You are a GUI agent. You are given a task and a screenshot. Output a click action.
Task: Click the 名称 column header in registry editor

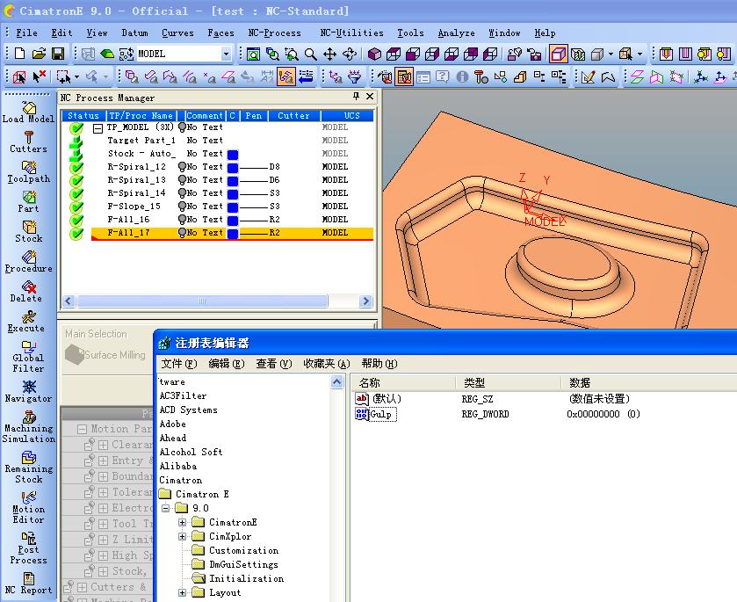(403, 383)
